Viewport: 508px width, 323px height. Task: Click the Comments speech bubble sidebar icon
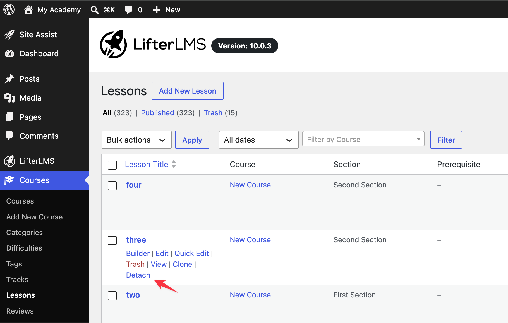tap(9, 136)
